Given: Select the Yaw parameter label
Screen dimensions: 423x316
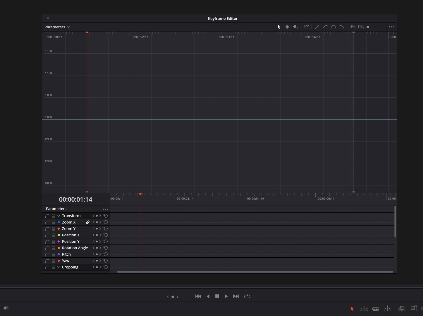Looking at the screenshot, I should tap(66, 261).
